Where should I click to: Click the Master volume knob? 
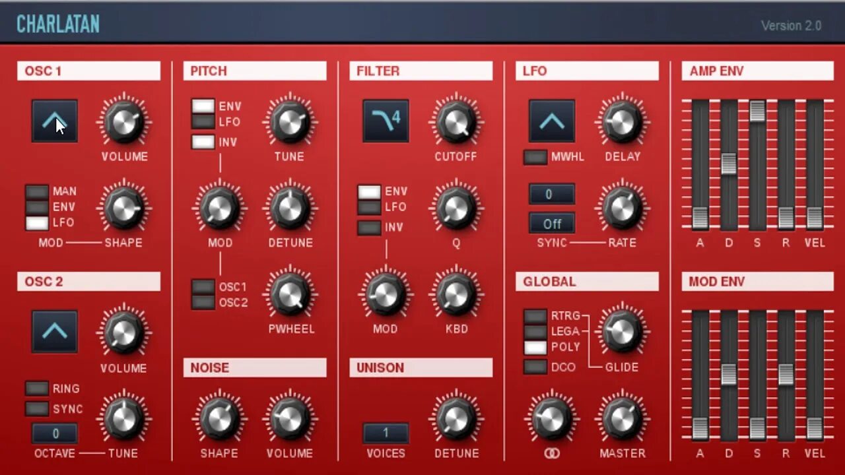point(623,418)
